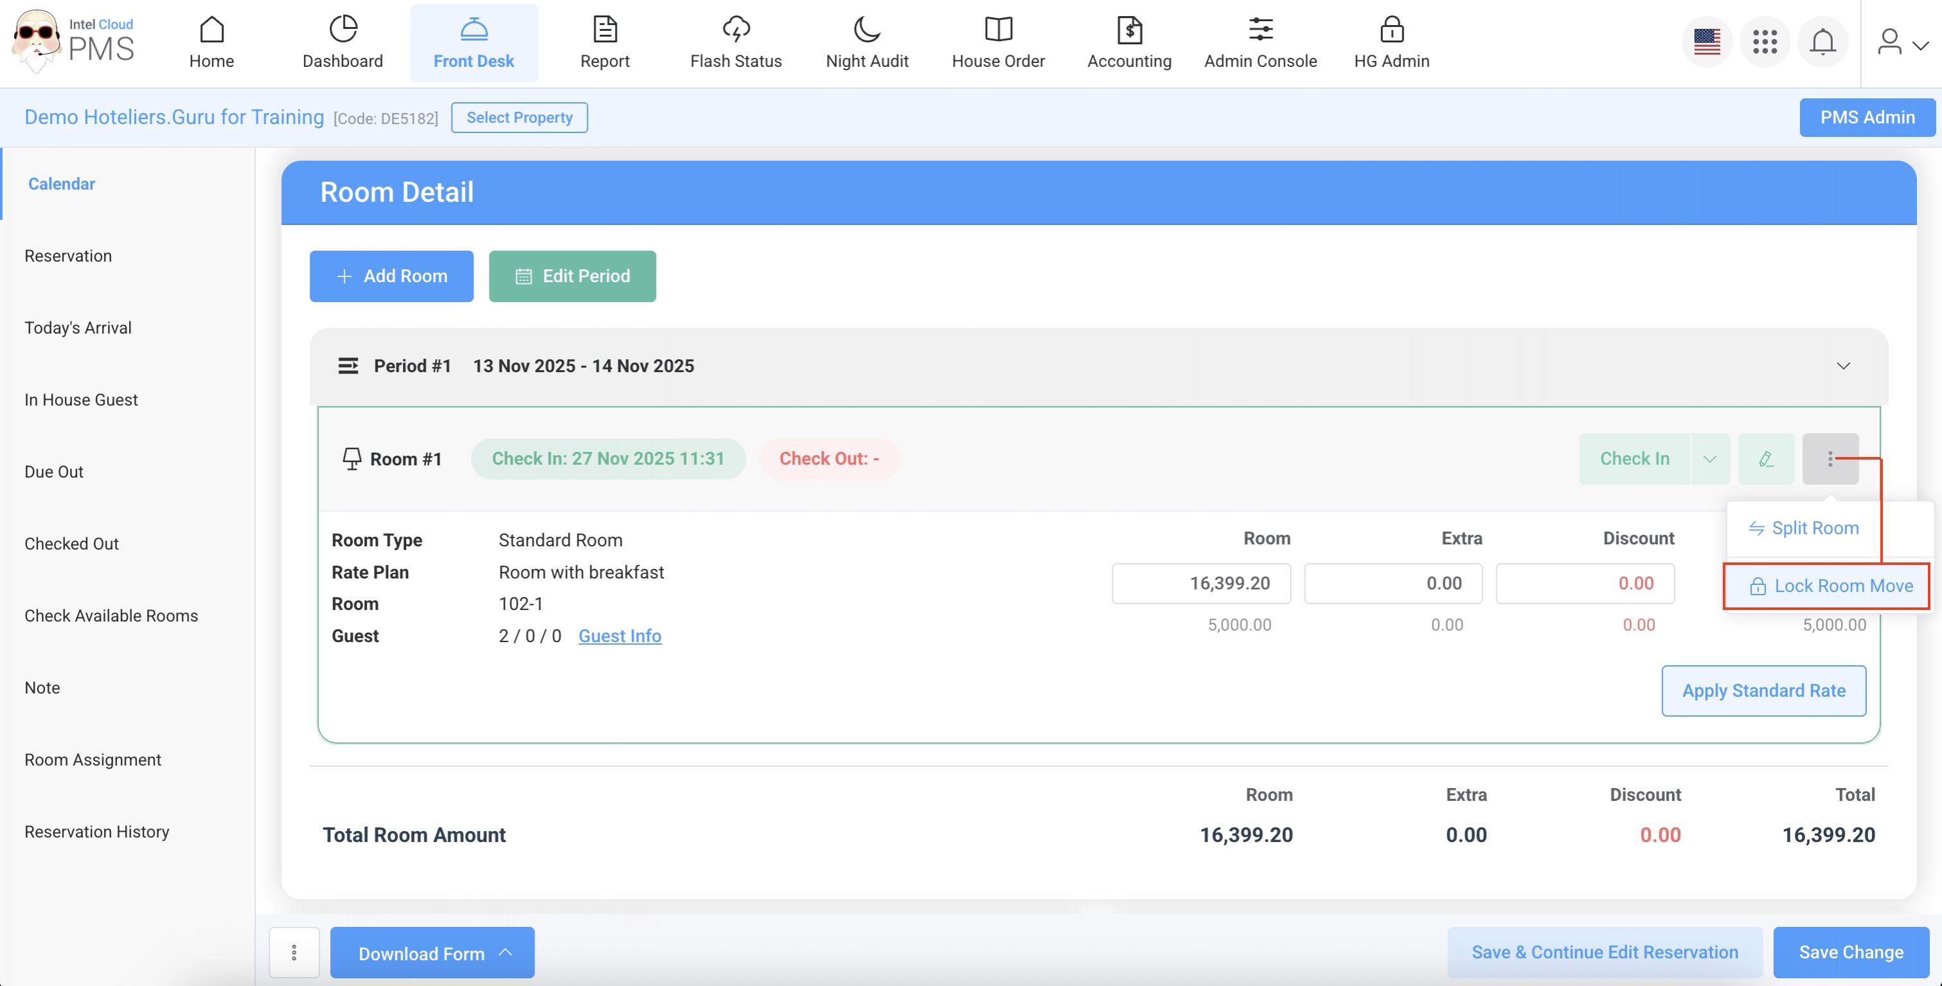The image size is (1942, 986).
Task: Collapse the Period #1 section chevron
Action: [1842, 366]
